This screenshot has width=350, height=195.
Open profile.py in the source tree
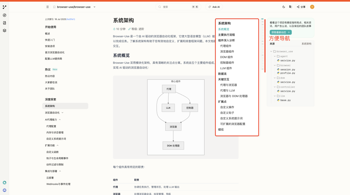click(x=288, y=73)
